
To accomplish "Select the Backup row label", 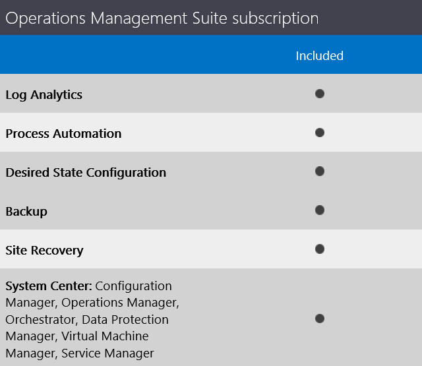I will click(x=26, y=212).
